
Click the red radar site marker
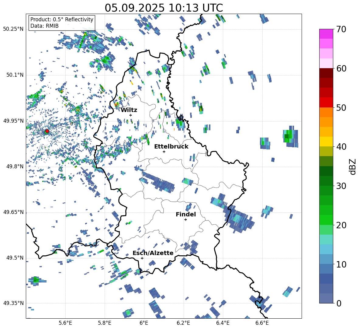pos(47,131)
